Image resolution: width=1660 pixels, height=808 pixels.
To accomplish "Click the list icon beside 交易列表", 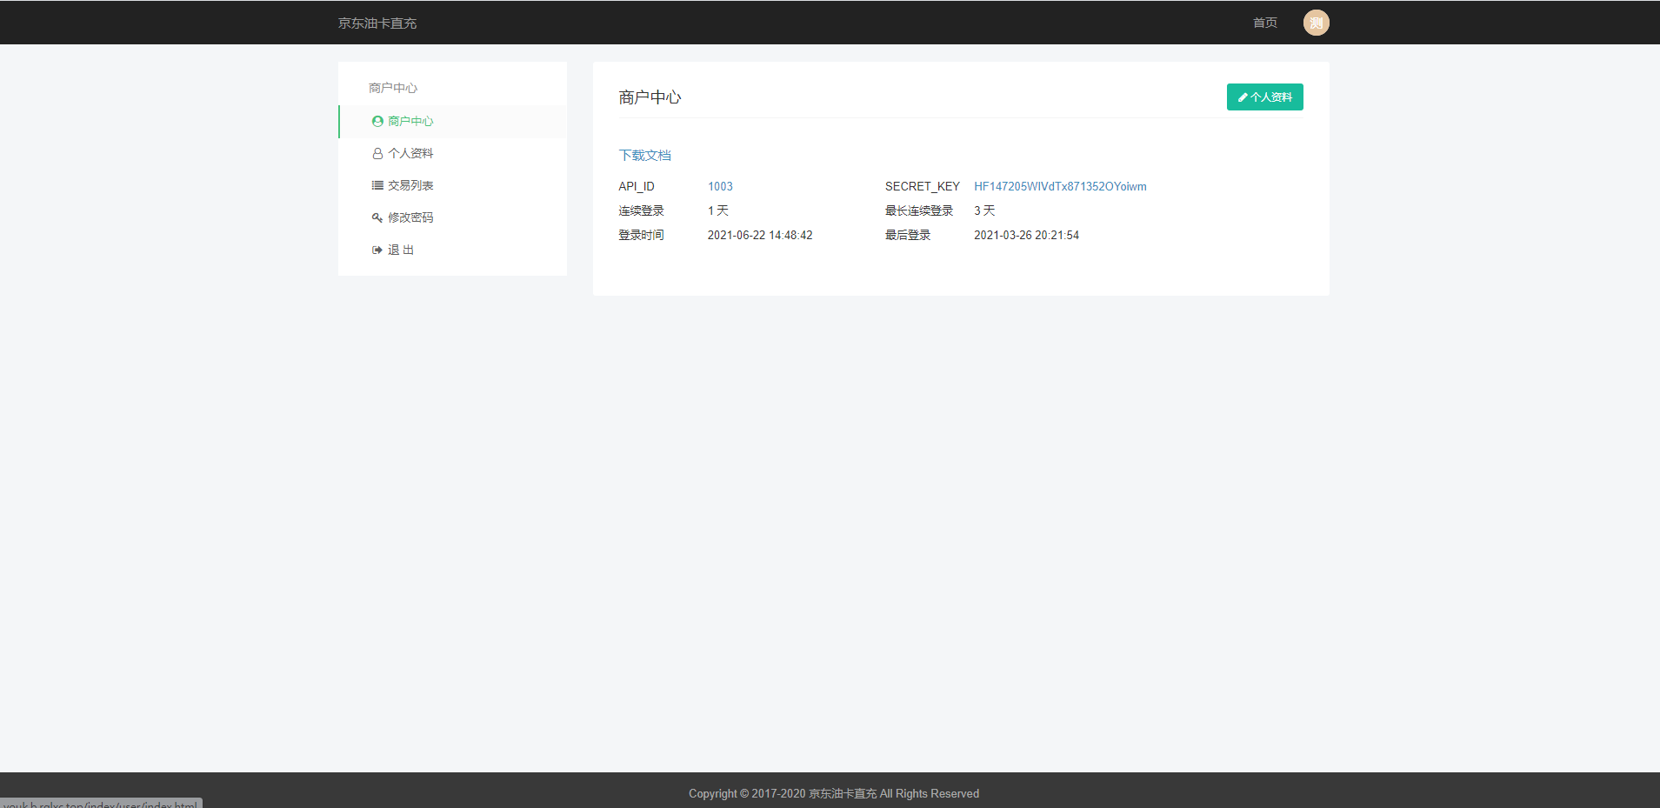I will click(x=377, y=185).
